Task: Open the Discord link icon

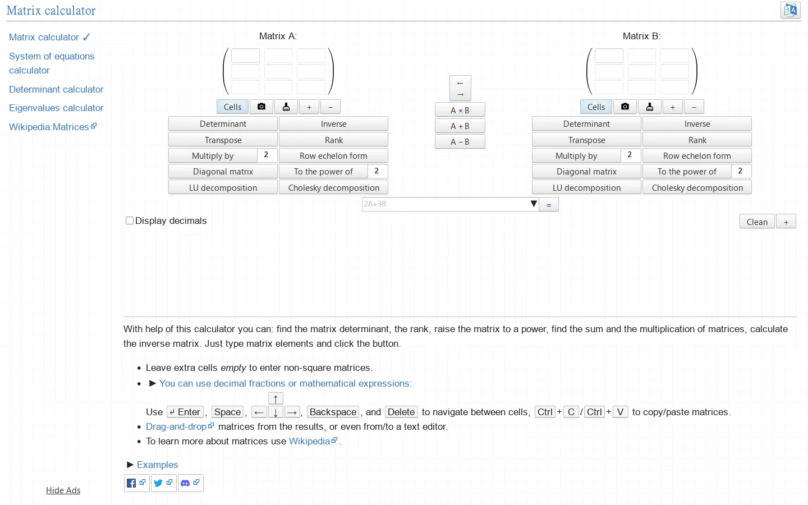Action: coord(191,483)
